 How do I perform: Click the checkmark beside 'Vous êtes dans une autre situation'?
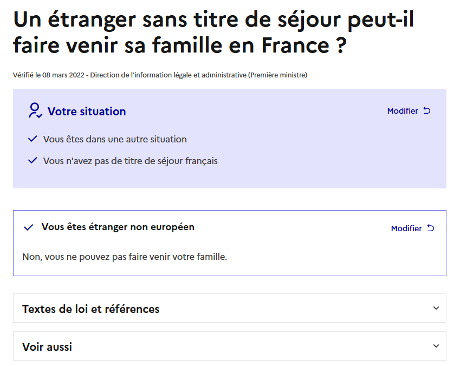33,139
